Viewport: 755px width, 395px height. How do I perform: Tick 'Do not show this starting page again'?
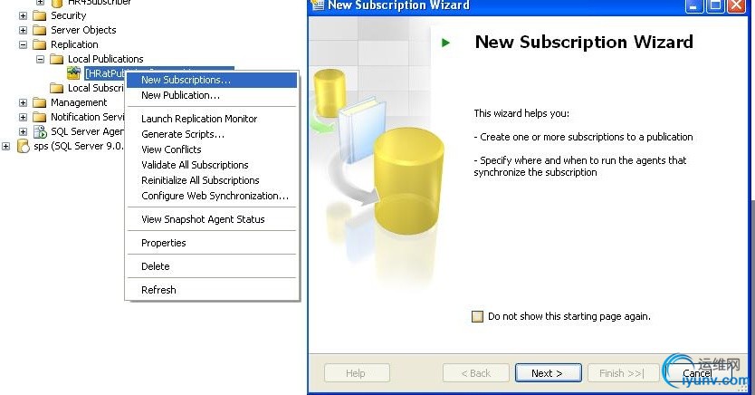(477, 316)
